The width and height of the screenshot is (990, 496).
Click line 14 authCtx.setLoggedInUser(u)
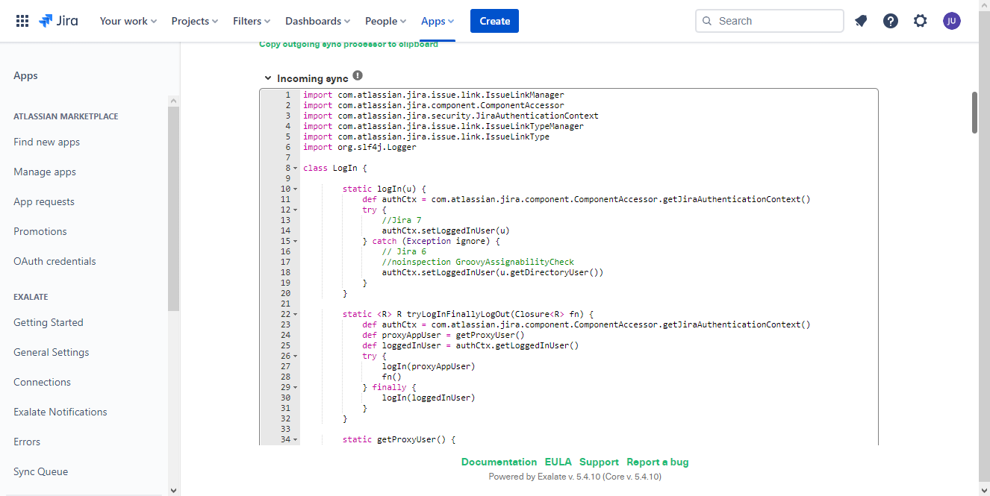point(446,231)
